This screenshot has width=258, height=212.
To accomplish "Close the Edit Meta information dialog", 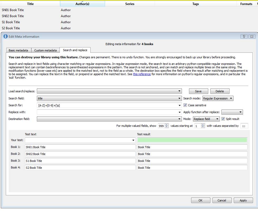I will point(252,37).
